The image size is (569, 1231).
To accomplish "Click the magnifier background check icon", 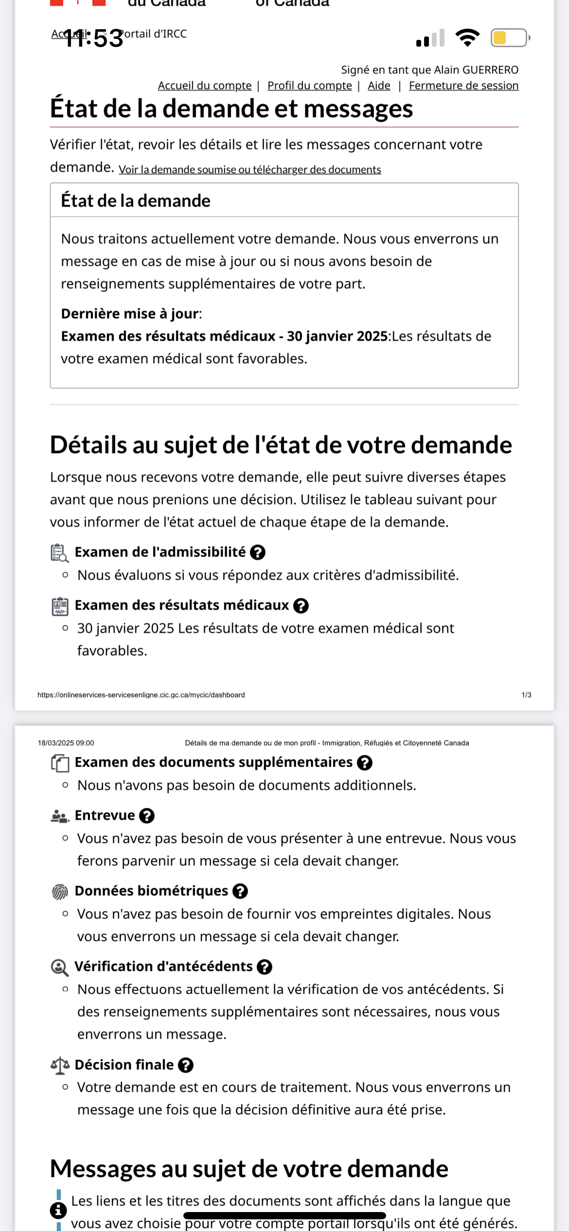I will click(x=59, y=967).
